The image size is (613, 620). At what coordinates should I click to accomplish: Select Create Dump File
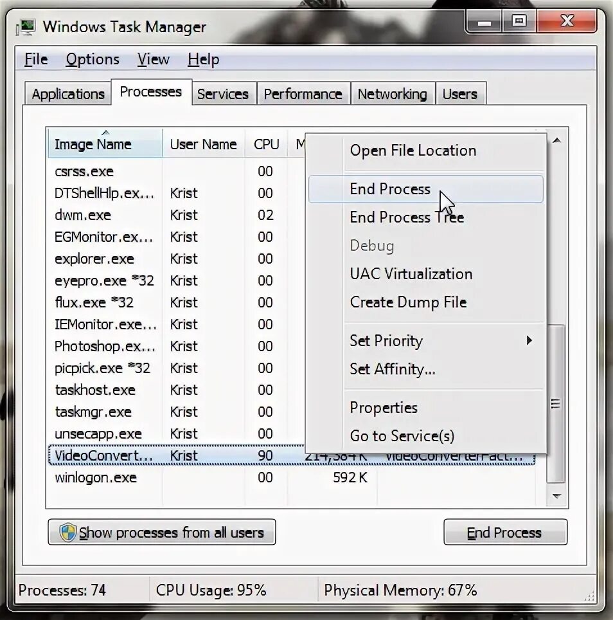click(x=426, y=302)
